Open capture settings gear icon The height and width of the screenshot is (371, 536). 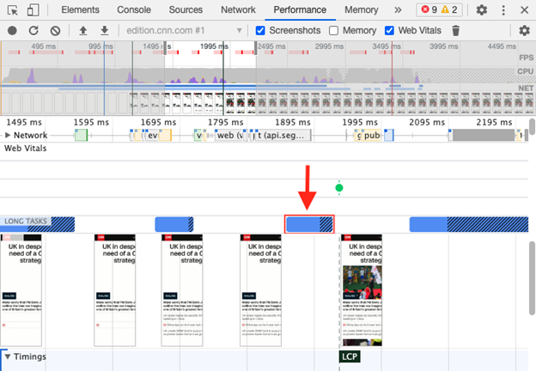pos(524,31)
